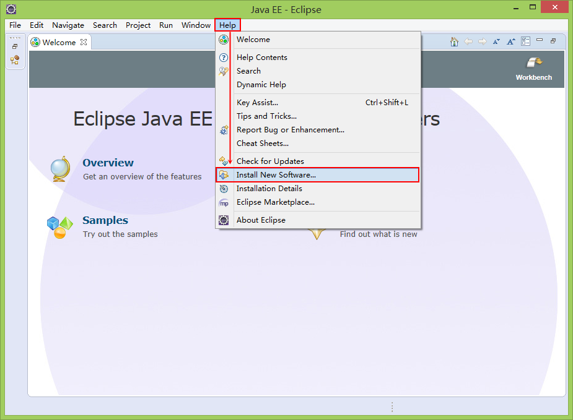Click the Eclipse Marketplace mp icon
Viewport: 573px width, 420px height.
[224, 203]
